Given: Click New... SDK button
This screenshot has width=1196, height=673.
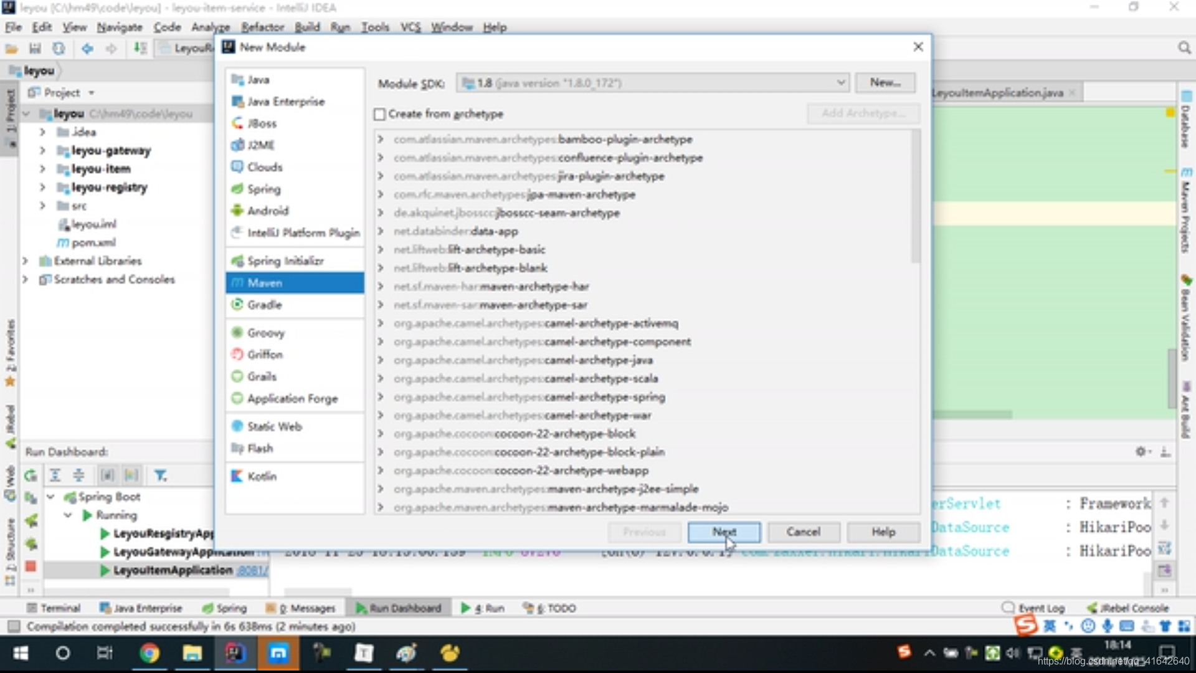Looking at the screenshot, I should pyautogui.click(x=885, y=82).
